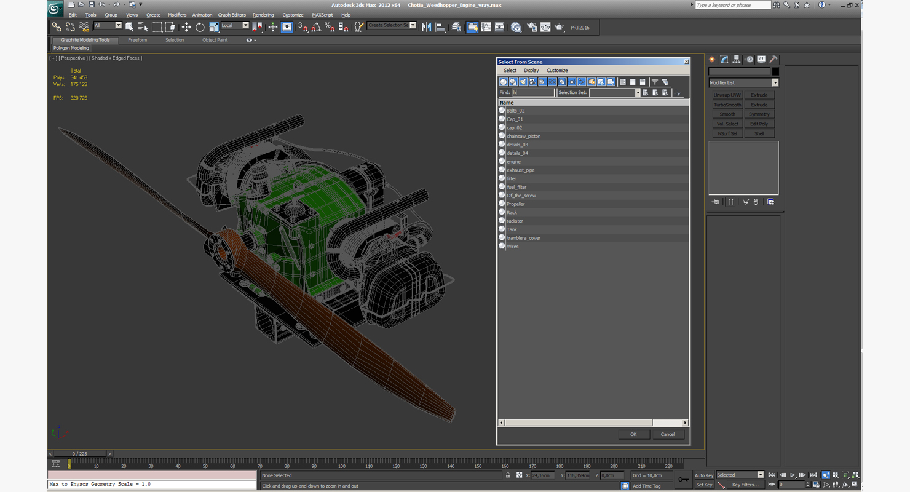The width and height of the screenshot is (910, 492).
Task: Open the Rendering menu
Action: (263, 15)
